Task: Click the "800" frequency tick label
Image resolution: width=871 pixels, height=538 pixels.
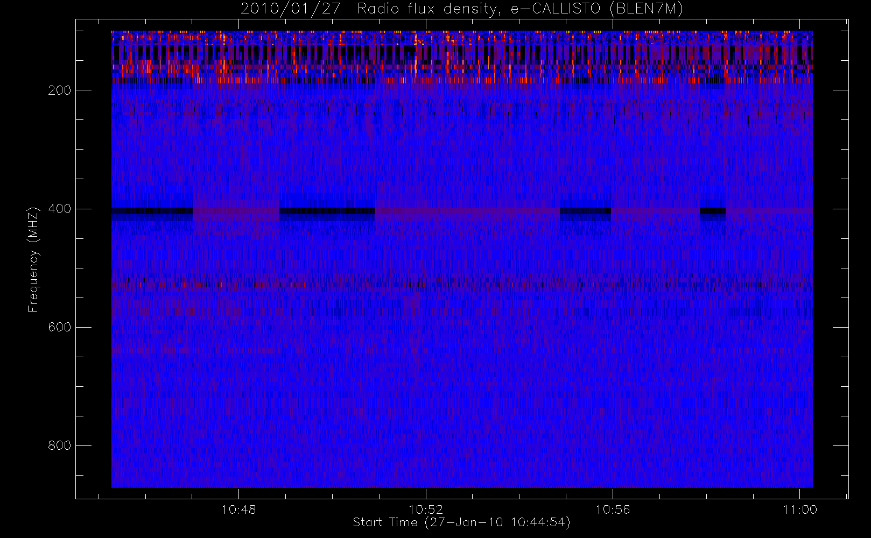Action: (59, 445)
